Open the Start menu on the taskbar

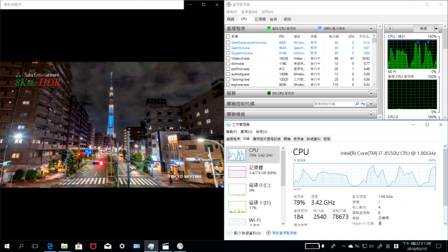(7, 246)
